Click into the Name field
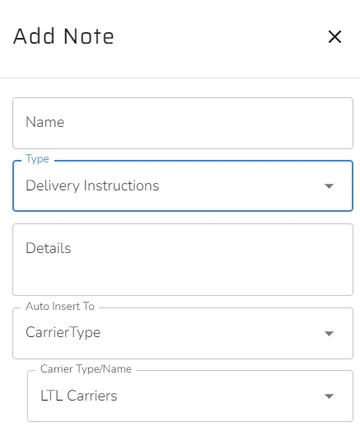The image size is (360, 436). coord(183,123)
